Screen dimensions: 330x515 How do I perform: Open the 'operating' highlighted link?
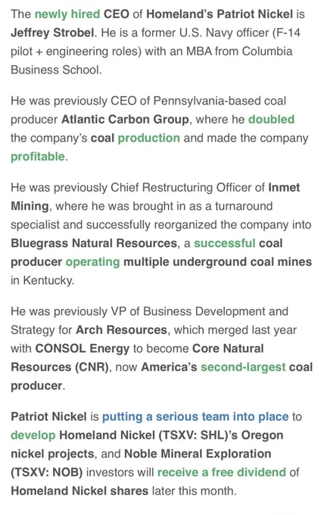tap(92, 262)
